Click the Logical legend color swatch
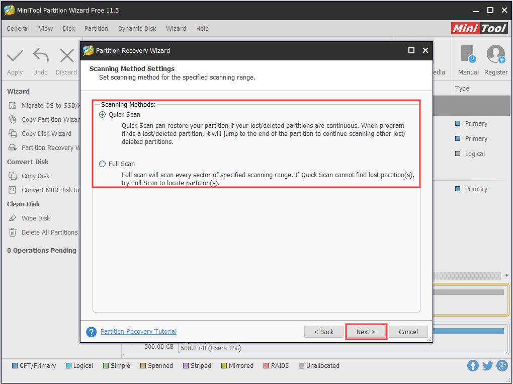 [69, 366]
